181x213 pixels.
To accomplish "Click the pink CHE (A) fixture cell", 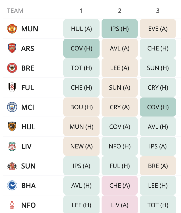I will click(119, 185).
